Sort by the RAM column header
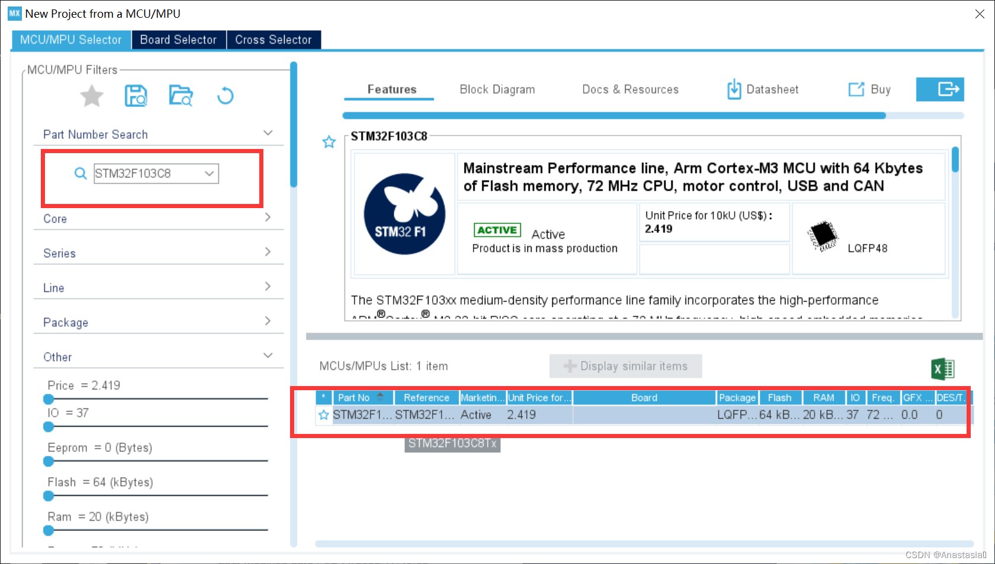995x564 pixels. [x=824, y=398]
